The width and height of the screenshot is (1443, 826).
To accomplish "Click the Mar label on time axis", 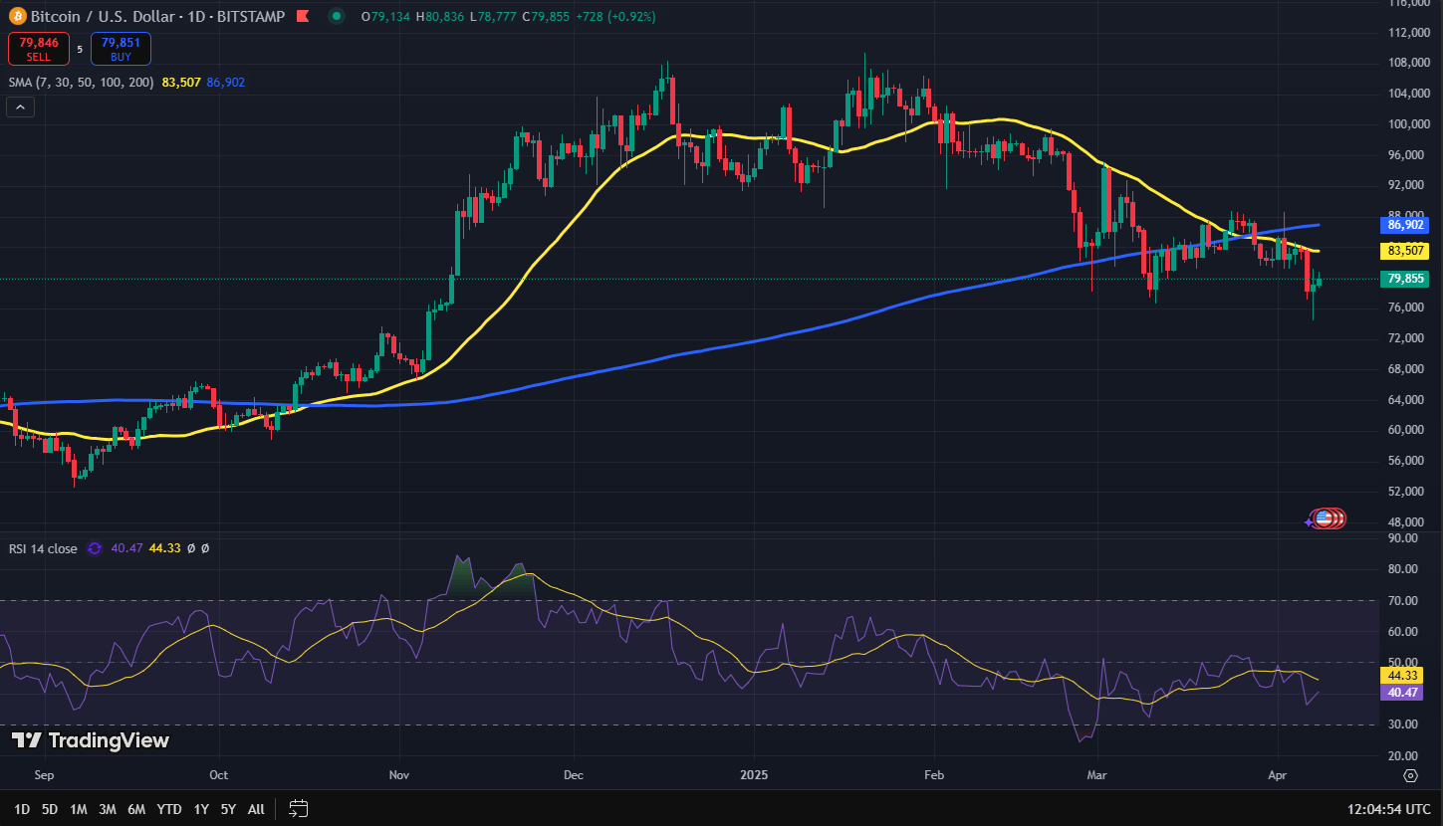I will (x=1097, y=774).
